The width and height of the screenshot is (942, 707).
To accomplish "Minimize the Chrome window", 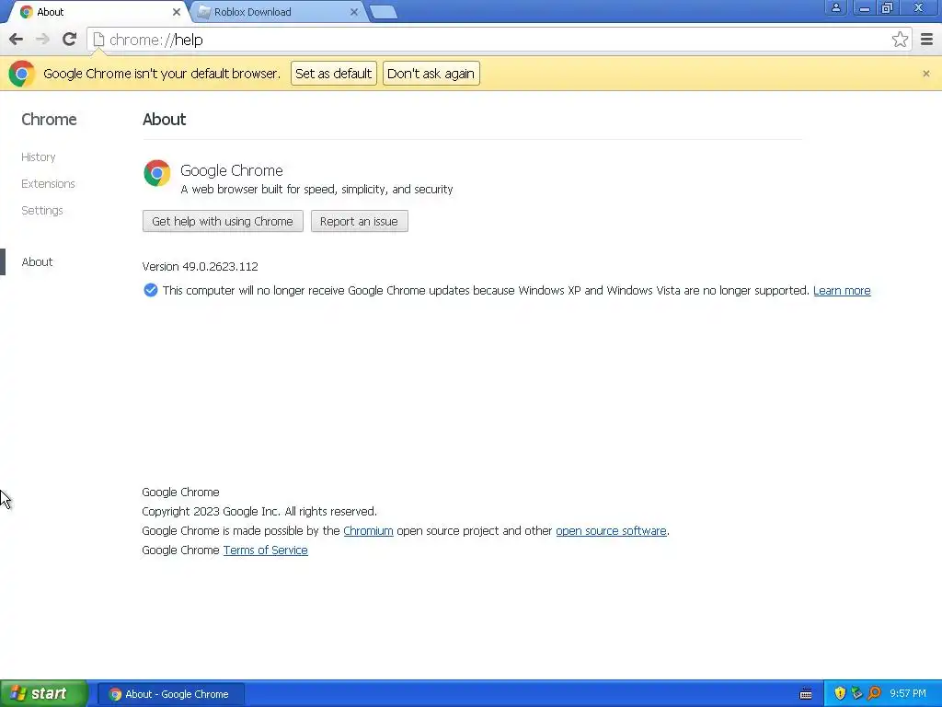I will tap(865, 7).
